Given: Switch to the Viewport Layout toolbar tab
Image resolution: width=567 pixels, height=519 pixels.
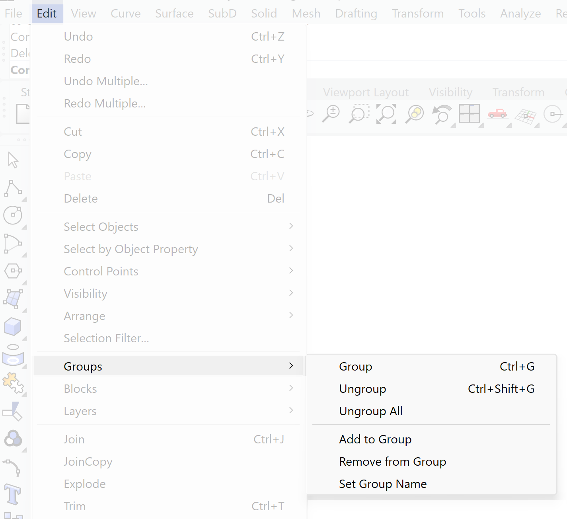Looking at the screenshot, I should [x=366, y=92].
